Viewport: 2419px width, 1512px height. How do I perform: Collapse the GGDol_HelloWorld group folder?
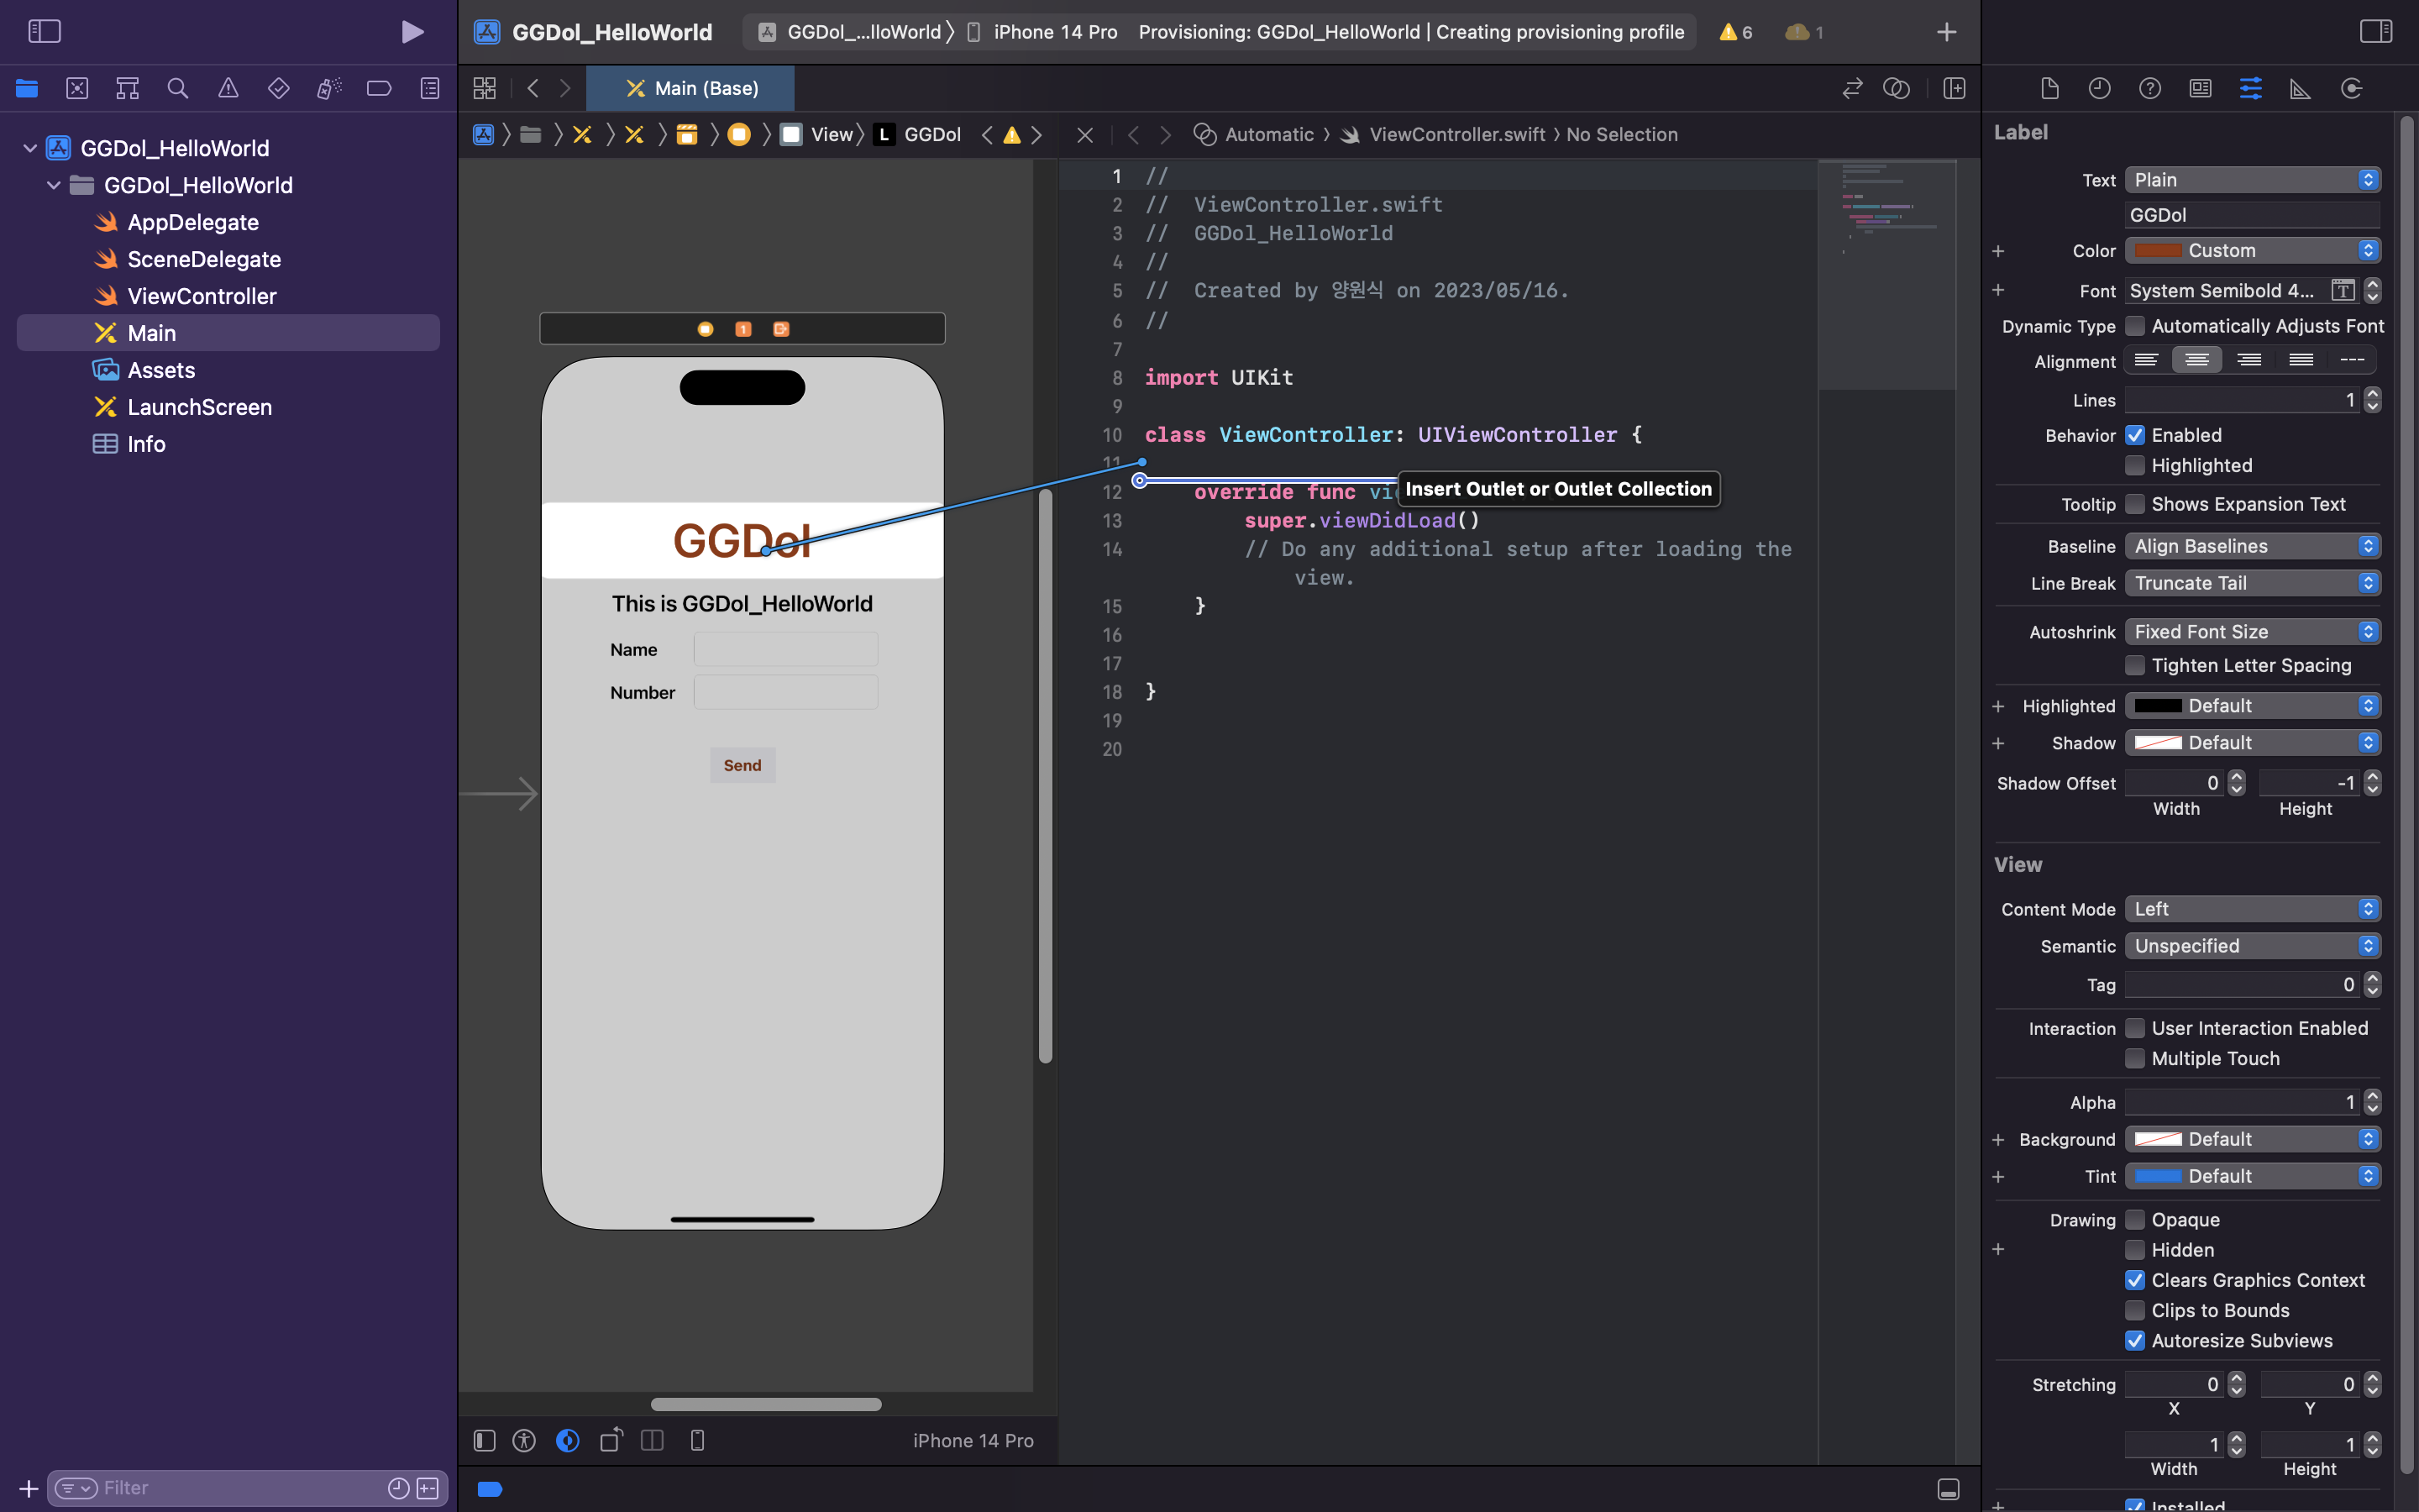(54, 185)
